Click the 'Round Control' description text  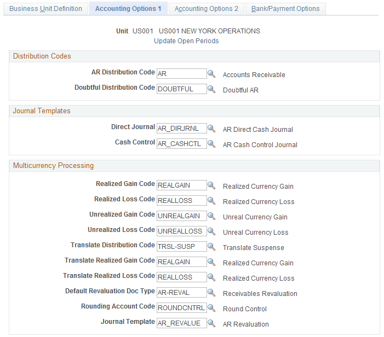point(245,309)
